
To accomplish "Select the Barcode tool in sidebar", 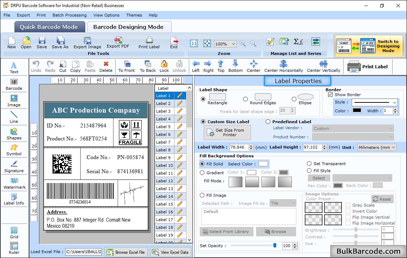I will coord(14,84).
